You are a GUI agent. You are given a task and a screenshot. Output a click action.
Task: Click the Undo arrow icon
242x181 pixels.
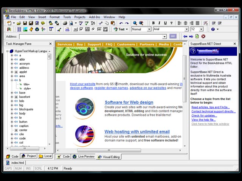(121, 23)
